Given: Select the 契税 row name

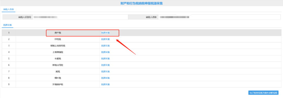Looking at the screenshot, I should 58,72.
